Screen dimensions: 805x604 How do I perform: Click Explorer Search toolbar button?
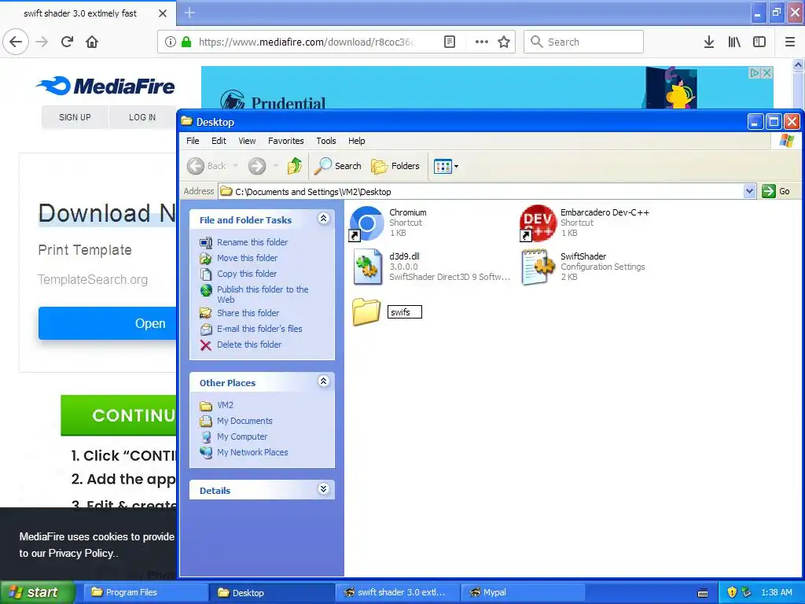338,166
